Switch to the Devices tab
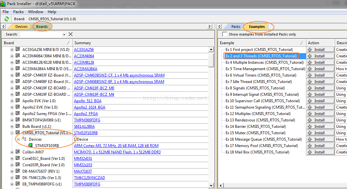Screen dimensions: 347x189 [x=21, y=27]
